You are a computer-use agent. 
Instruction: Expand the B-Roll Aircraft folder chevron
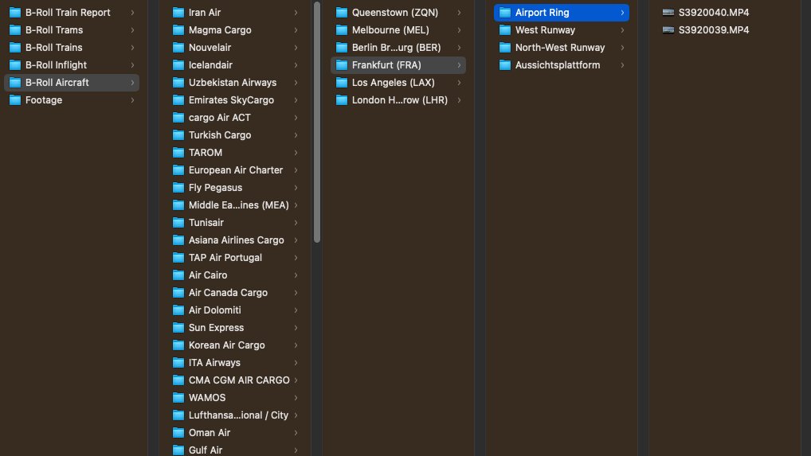132,83
